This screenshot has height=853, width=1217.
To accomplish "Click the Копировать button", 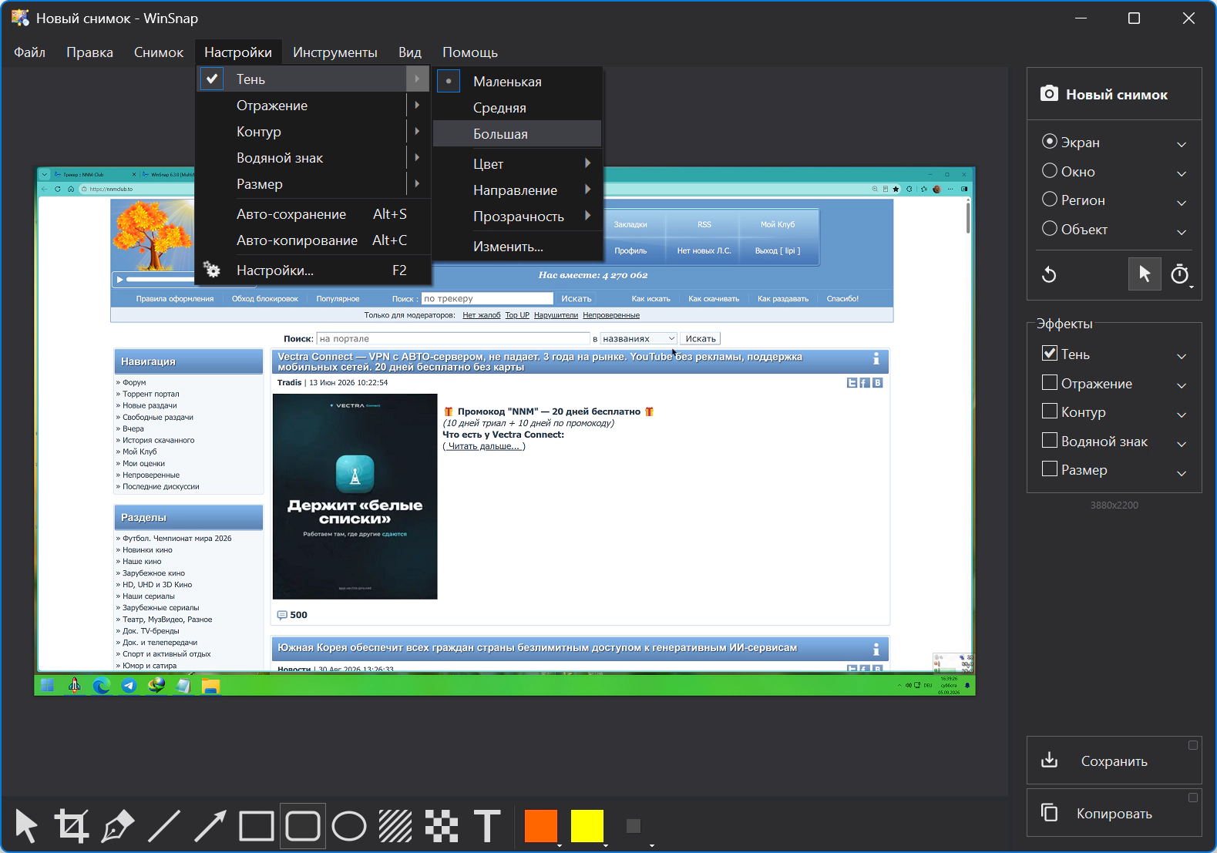I will pos(1114,813).
